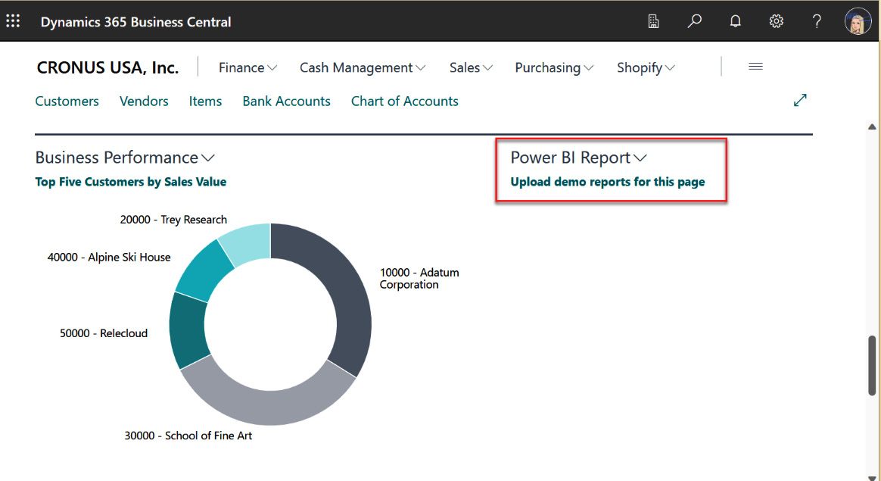Open the Power BI Report dropdown
Viewport: 881px width, 481px height.
[579, 158]
